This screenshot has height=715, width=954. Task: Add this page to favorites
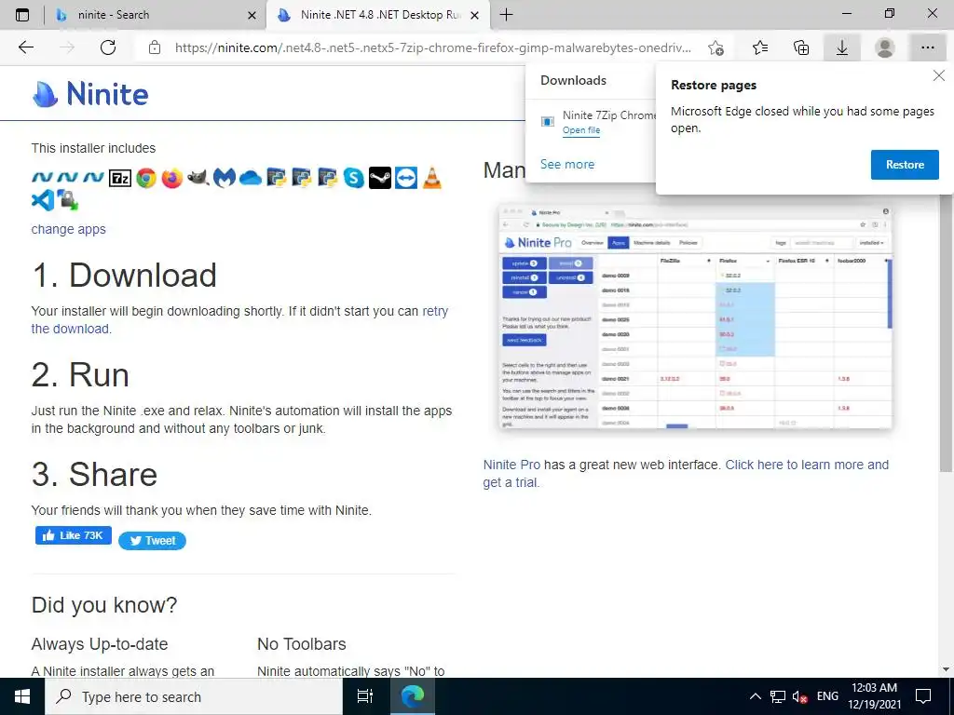point(716,47)
